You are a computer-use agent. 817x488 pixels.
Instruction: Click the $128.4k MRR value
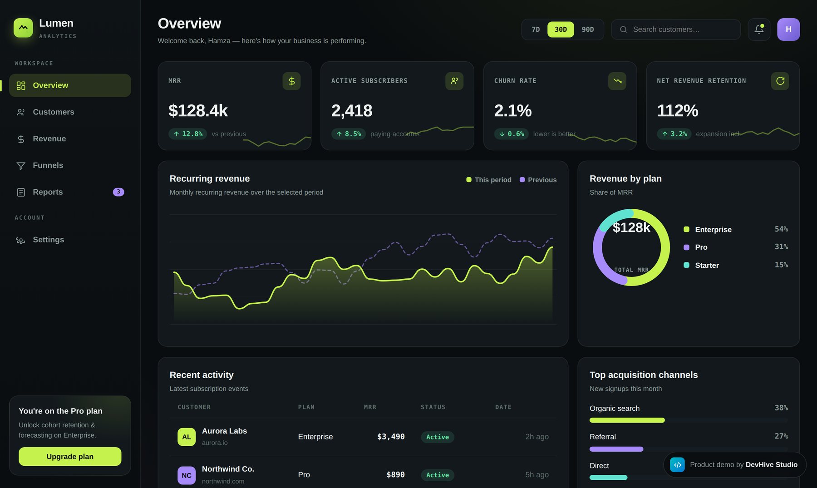coord(198,111)
